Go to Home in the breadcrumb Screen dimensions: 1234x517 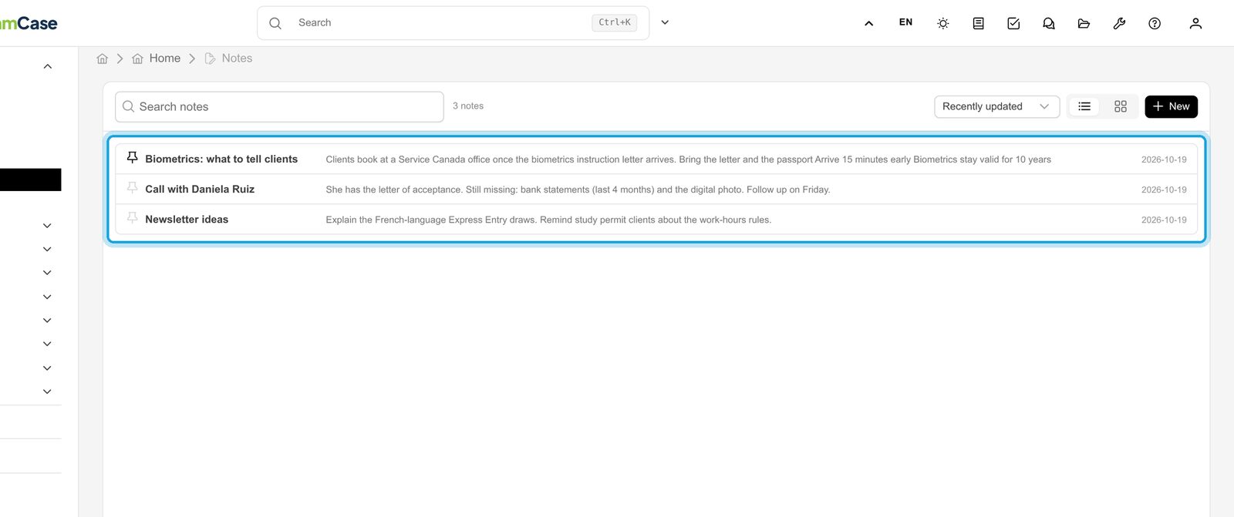tap(164, 59)
